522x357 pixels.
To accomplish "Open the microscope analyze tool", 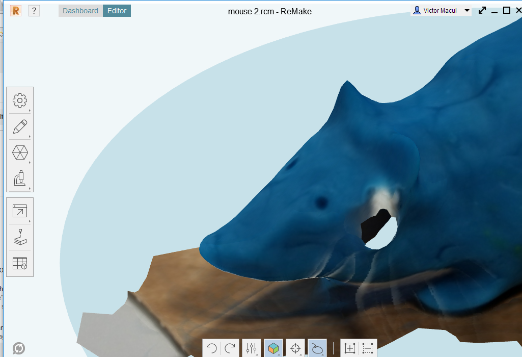I will click(x=20, y=178).
